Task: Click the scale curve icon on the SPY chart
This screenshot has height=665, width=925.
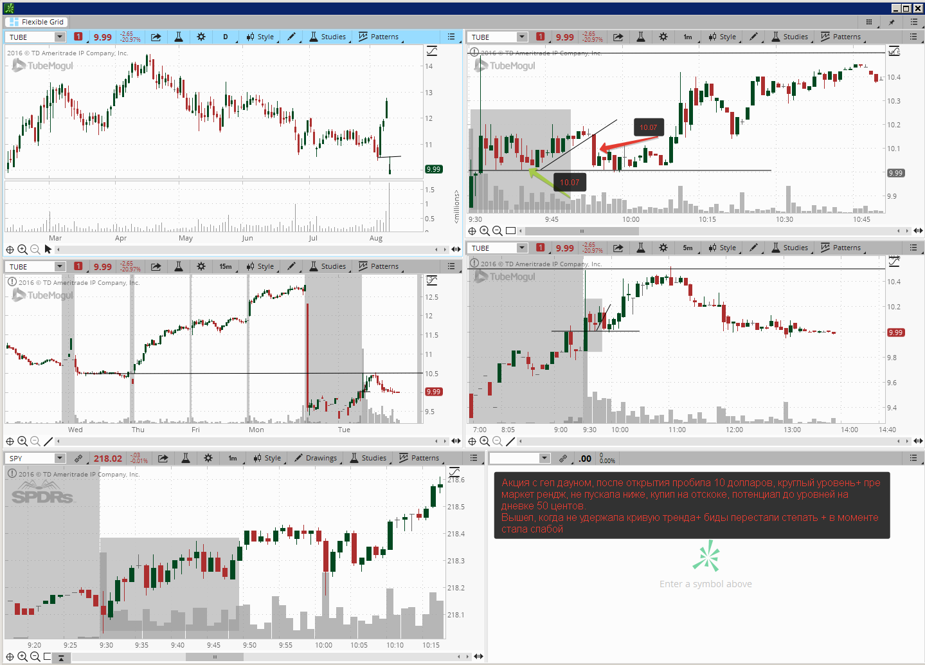Action: point(454,473)
